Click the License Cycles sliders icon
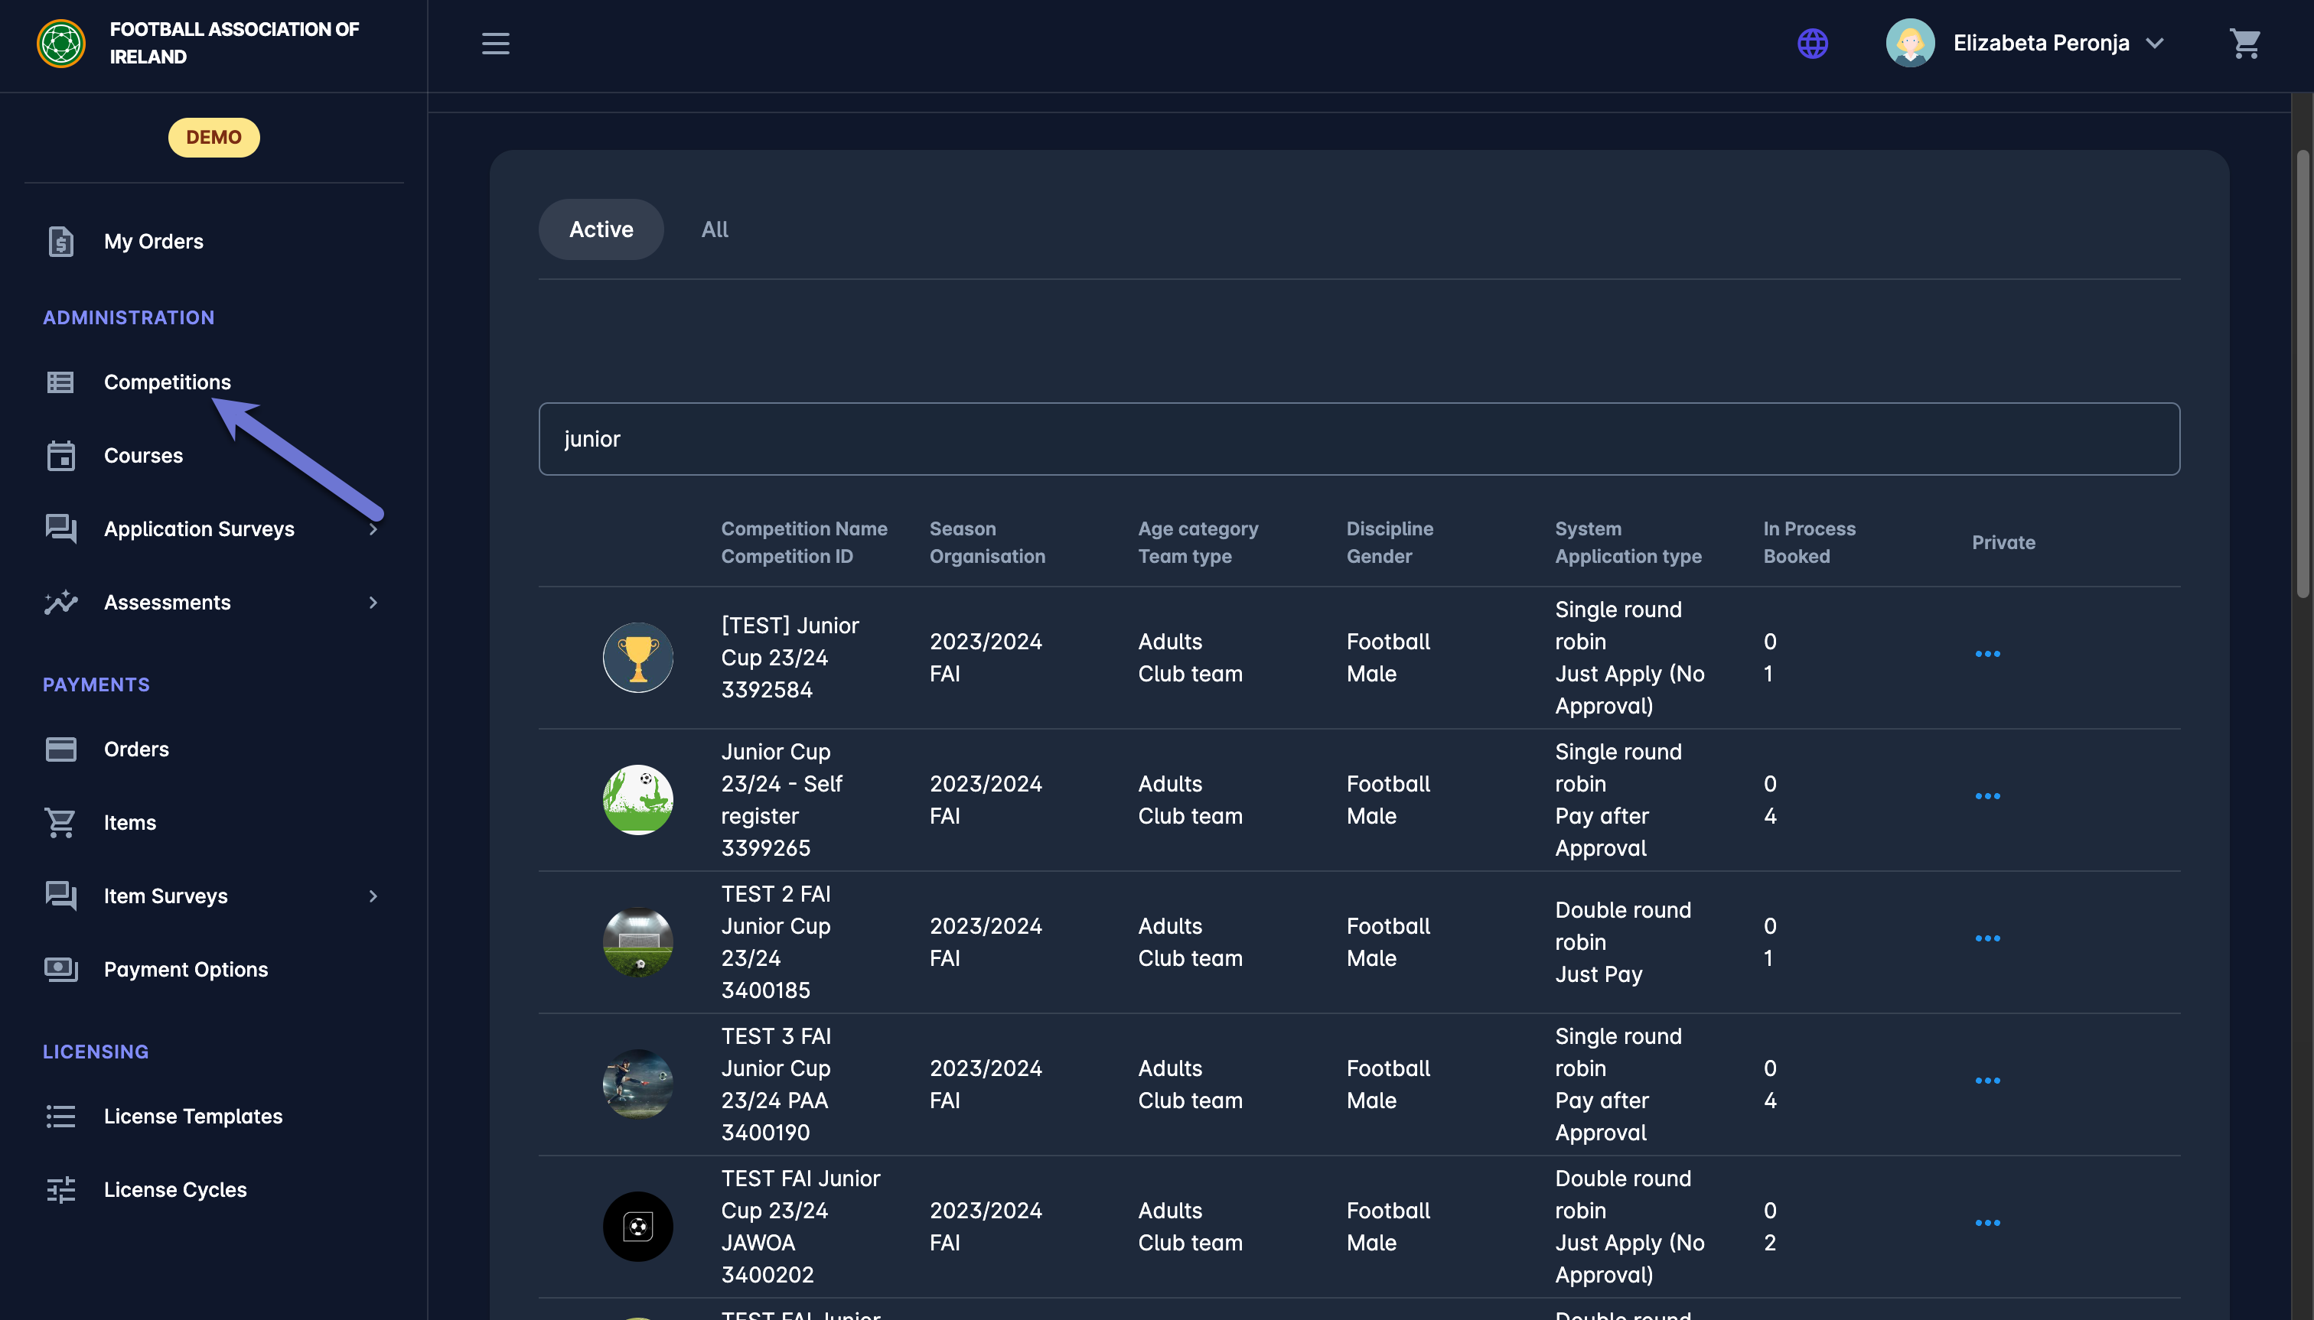2314x1320 pixels. pyautogui.click(x=60, y=1189)
